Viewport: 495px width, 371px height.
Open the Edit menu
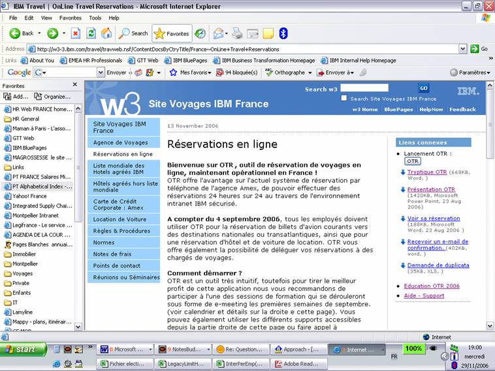[x=29, y=18]
